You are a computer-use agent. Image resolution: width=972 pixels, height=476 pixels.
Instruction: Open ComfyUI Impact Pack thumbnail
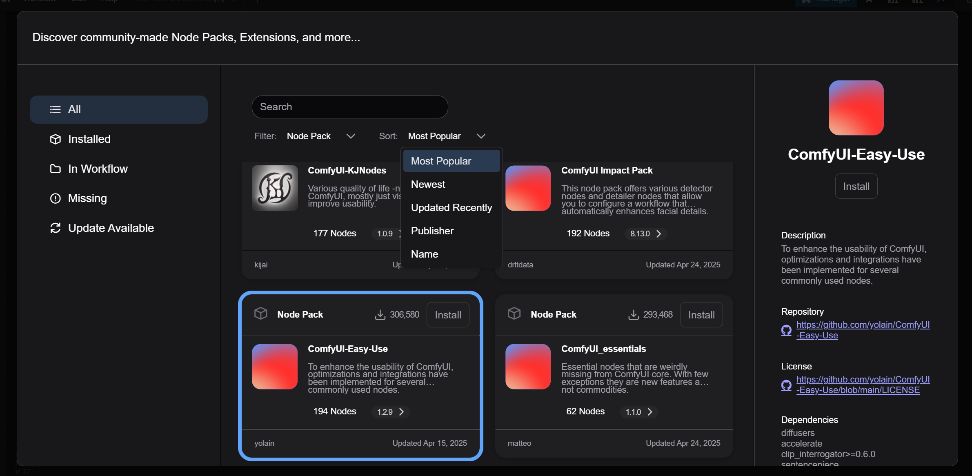click(x=528, y=188)
